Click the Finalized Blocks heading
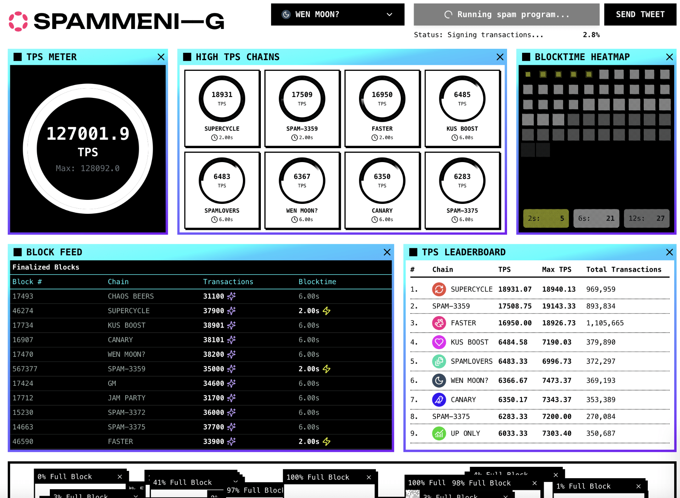Image resolution: width=680 pixels, height=498 pixels. (46, 267)
